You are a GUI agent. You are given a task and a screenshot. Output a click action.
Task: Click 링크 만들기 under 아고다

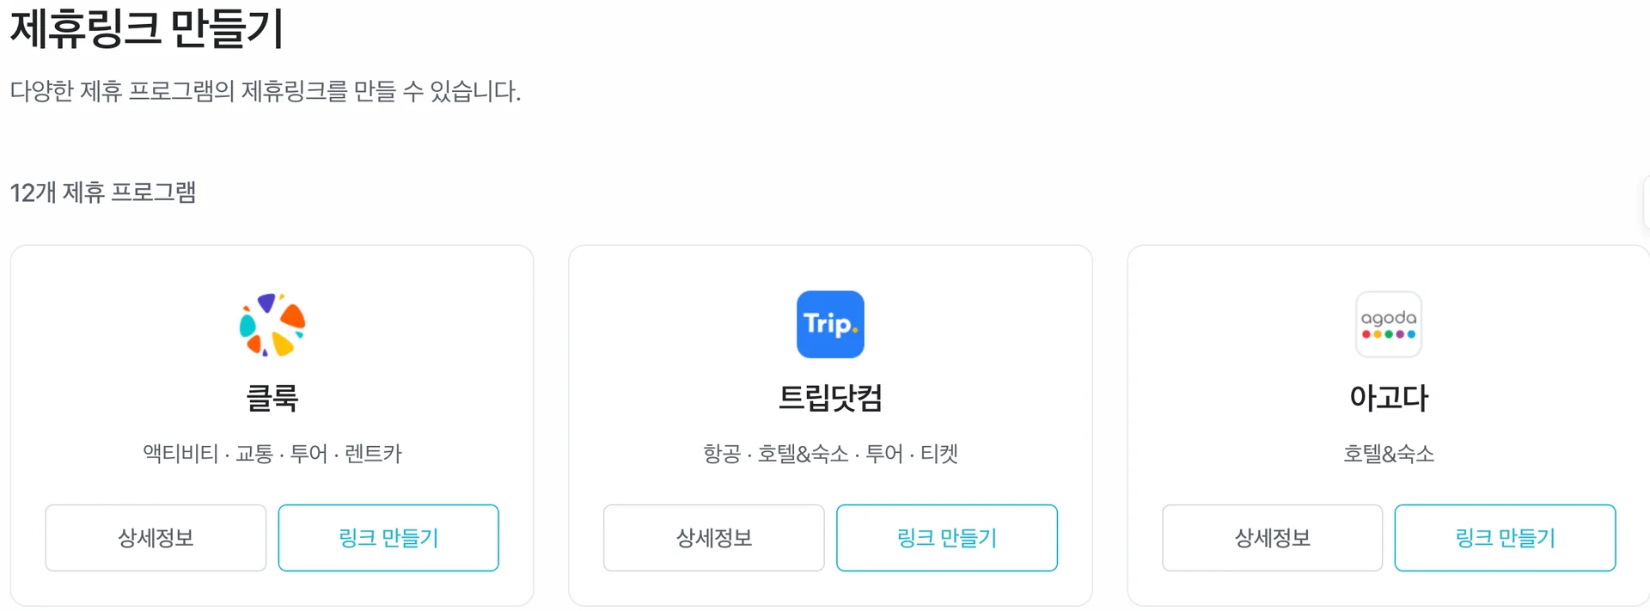pyautogui.click(x=1505, y=537)
